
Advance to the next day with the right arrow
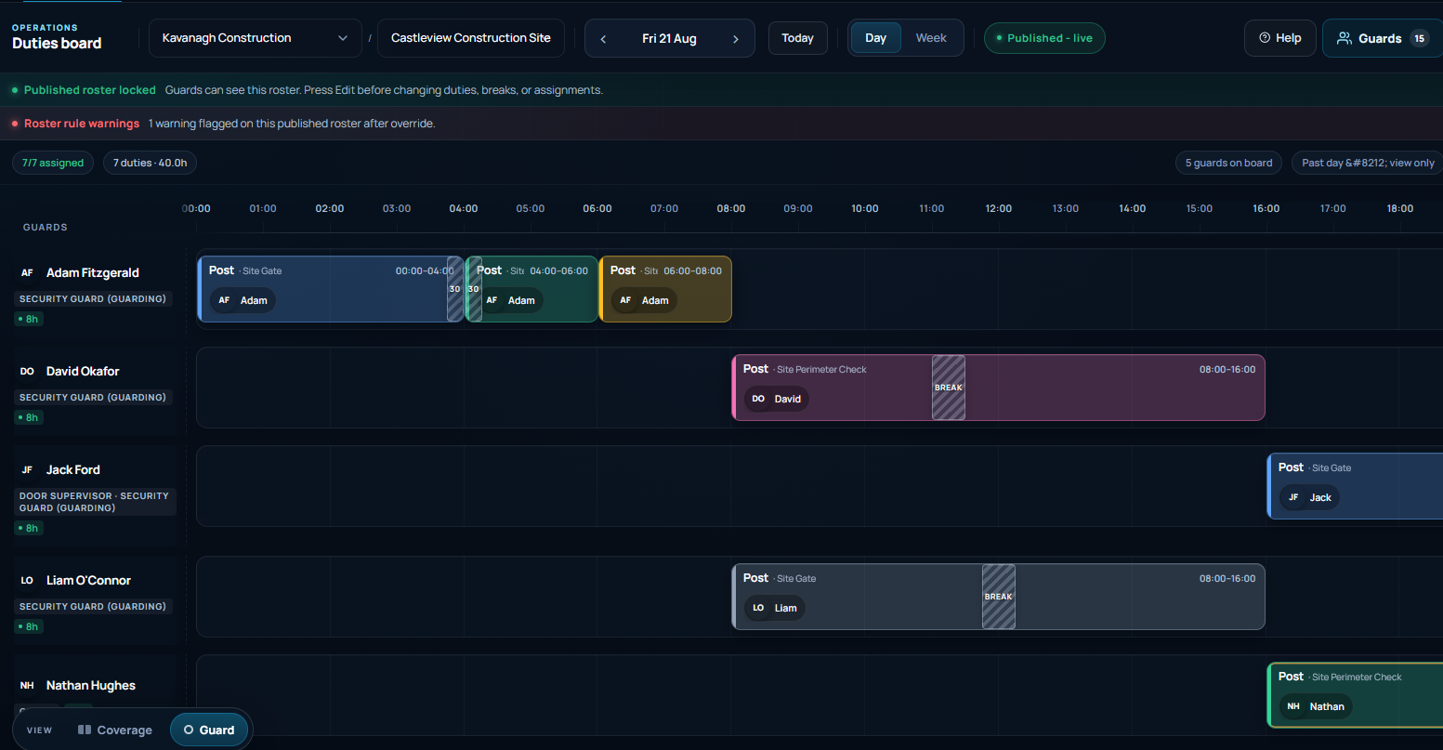click(736, 39)
